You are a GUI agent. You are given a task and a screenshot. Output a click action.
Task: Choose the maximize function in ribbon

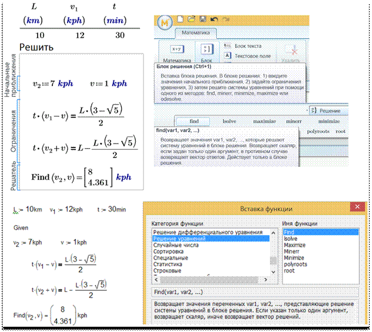coord(264,121)
